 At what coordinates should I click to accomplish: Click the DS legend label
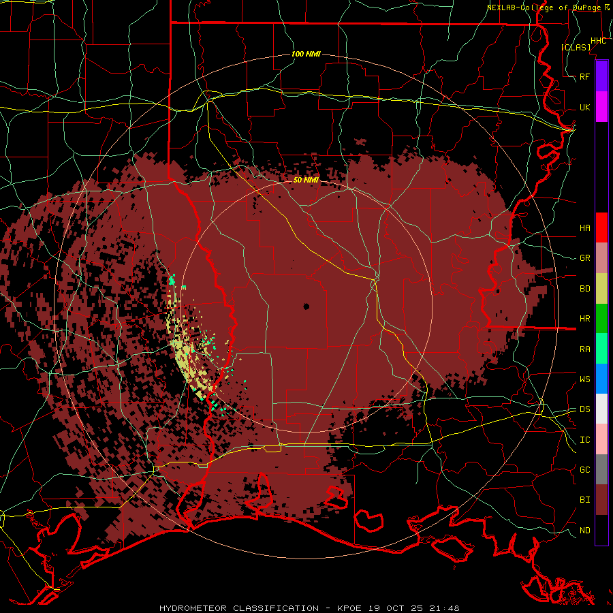[584, 409]
